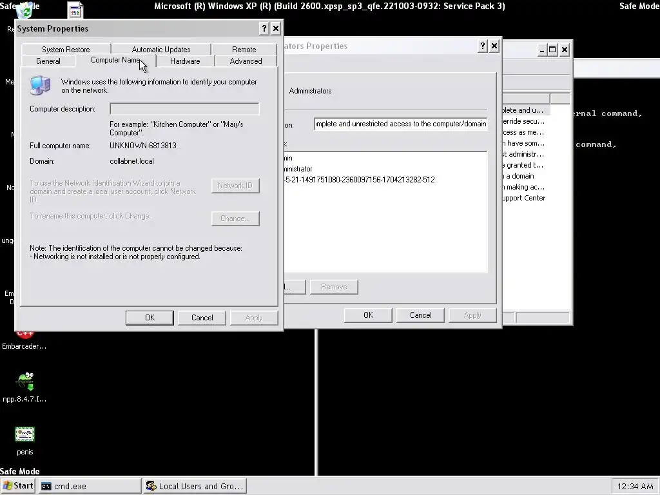Click the help button in System Properties
This screenshot has height=495, width=660.
pyautogui.click(x=264, y=28)
